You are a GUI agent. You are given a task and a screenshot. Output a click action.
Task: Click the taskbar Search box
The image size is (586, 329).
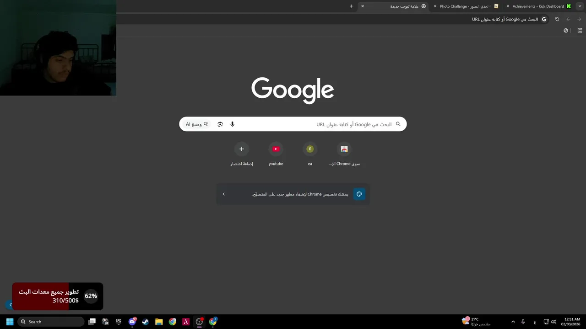51,322
